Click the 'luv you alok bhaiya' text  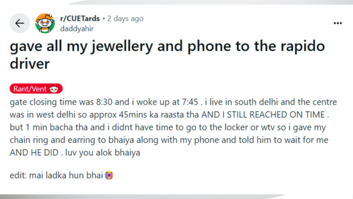[103, 153]
